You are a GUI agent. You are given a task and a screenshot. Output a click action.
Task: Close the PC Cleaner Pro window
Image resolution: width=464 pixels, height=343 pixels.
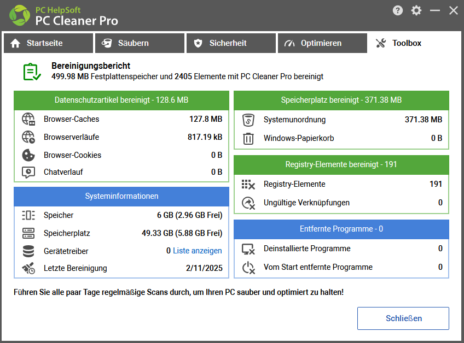454,10
